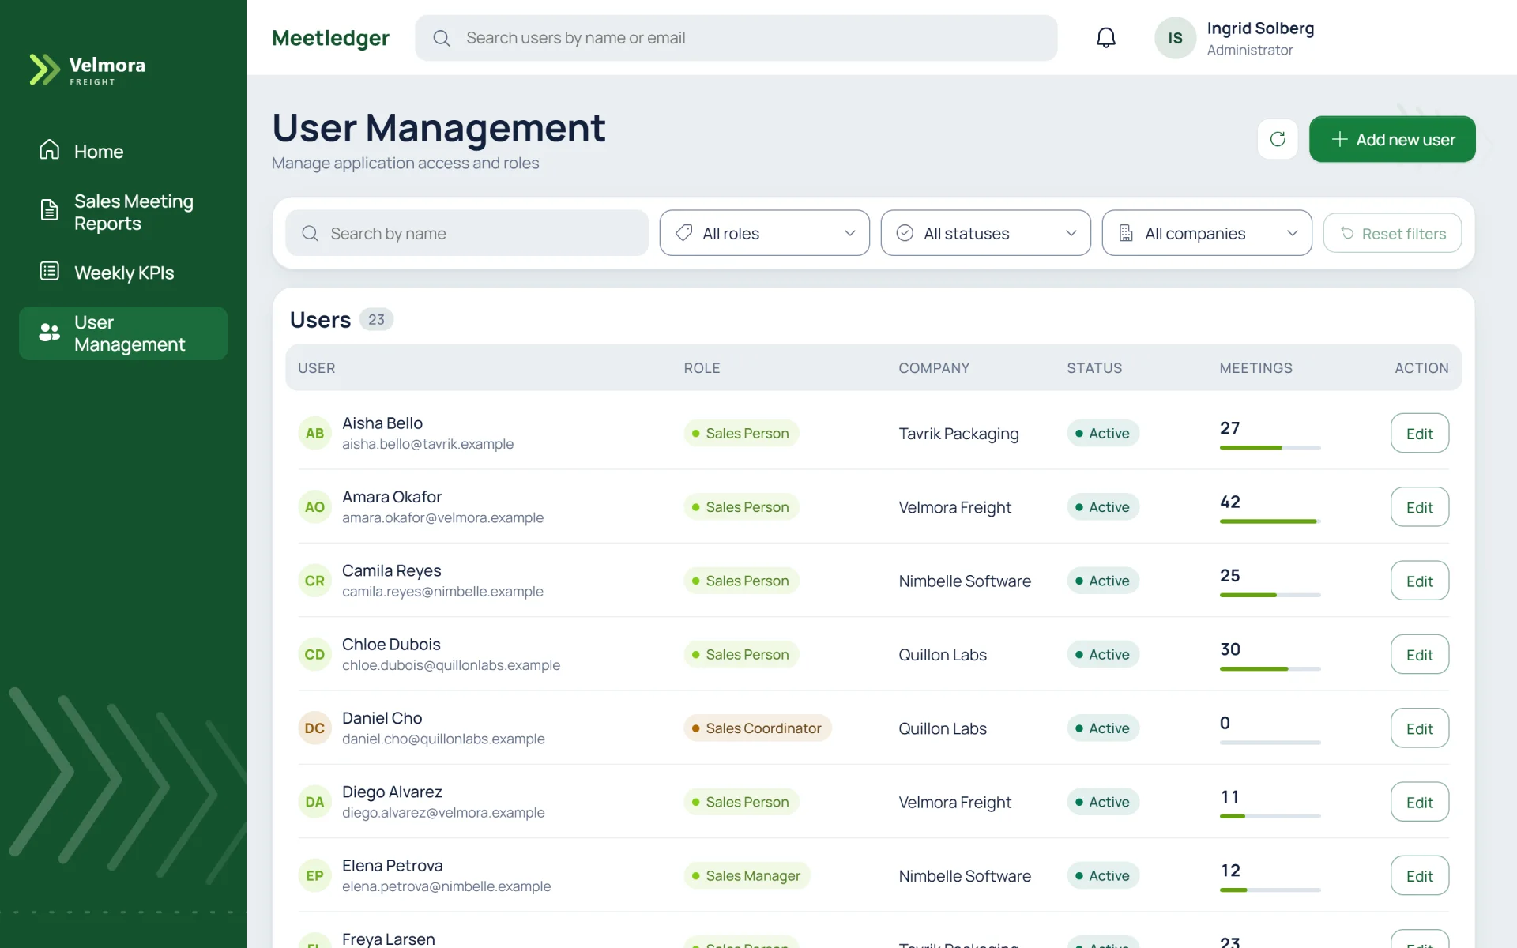Screen dimensions: 1517x948
Task: Select User Management in sidebar
Action: (123, 333)
